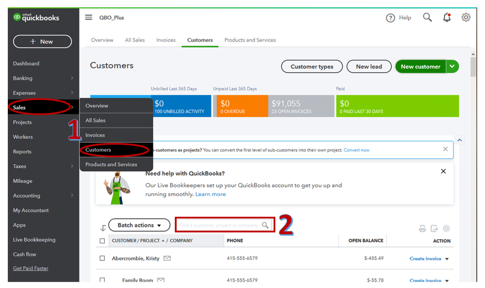The width and height of the screenshot is (485, 288).
Task: Expand the Expenses sidebar submenu
Action: [x=72, y=93]
